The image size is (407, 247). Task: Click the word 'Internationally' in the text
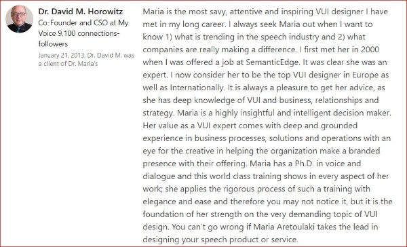(197, 88)
